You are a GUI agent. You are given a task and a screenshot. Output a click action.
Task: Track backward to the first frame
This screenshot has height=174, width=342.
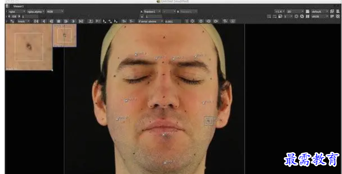[x=36, y=21]
